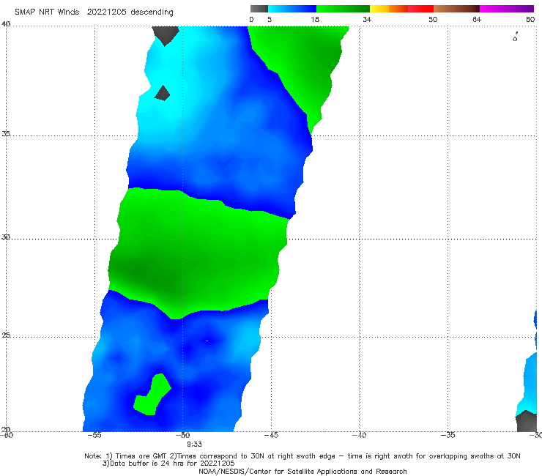The width and height of the screenshot is (542, 476).
Task: Click the swath time label '9:33'
Action: pos(194,445)
